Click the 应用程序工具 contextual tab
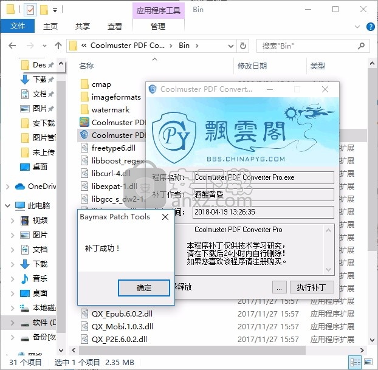This screenshot has height=370, width=378. 159,10
